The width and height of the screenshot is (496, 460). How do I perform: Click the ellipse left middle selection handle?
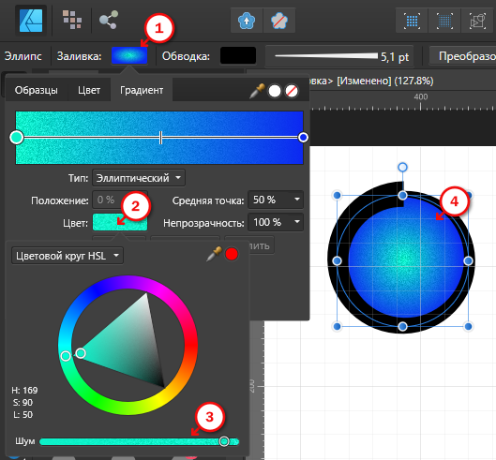[x=337, y=260]
